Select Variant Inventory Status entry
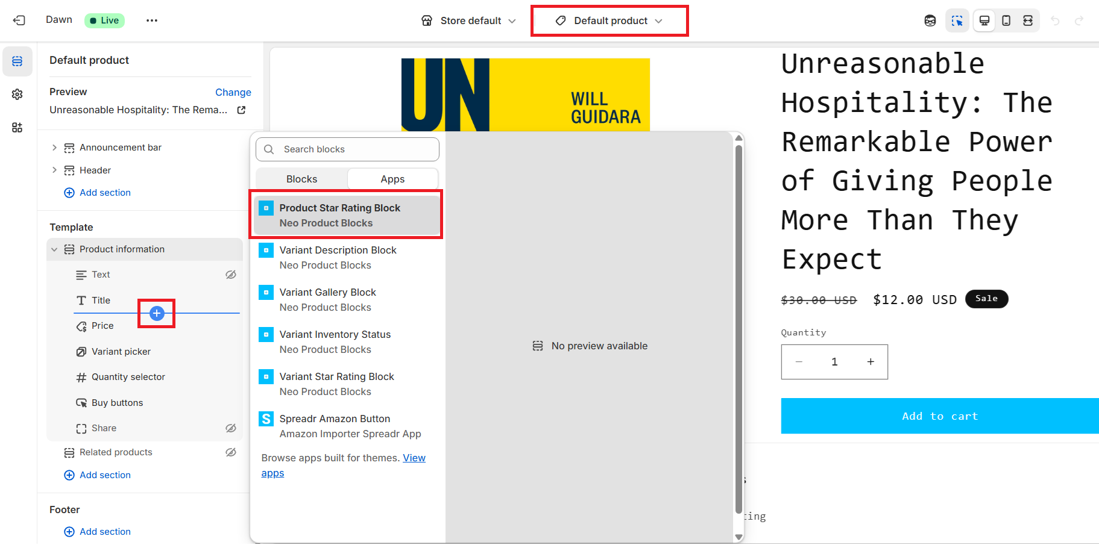1099x545 pixels. pos(347,342)
